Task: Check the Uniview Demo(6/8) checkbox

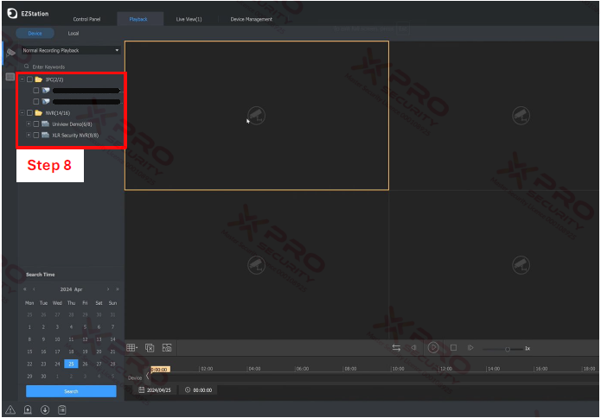Action: coord(36,124)
